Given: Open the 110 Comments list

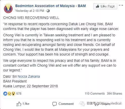Looking at the screenshot, I should [95, 94].
